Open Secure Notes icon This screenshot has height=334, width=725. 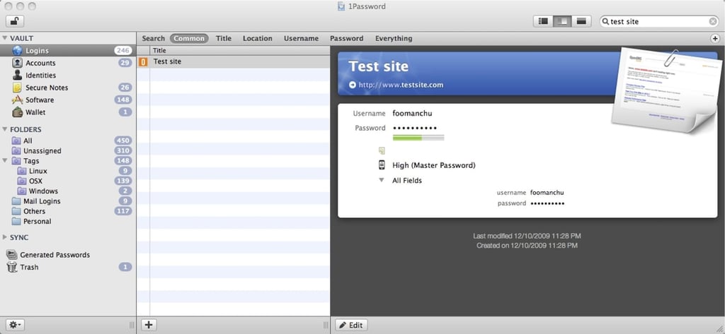17,88
